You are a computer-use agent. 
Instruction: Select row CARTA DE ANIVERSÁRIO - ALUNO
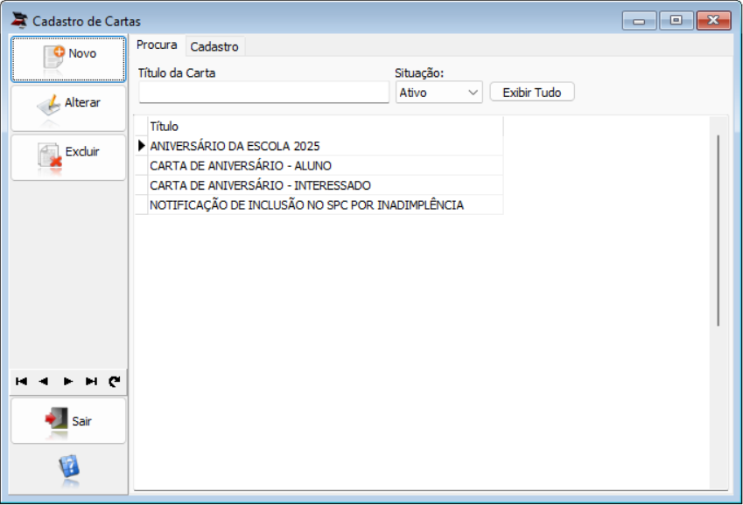325,166
